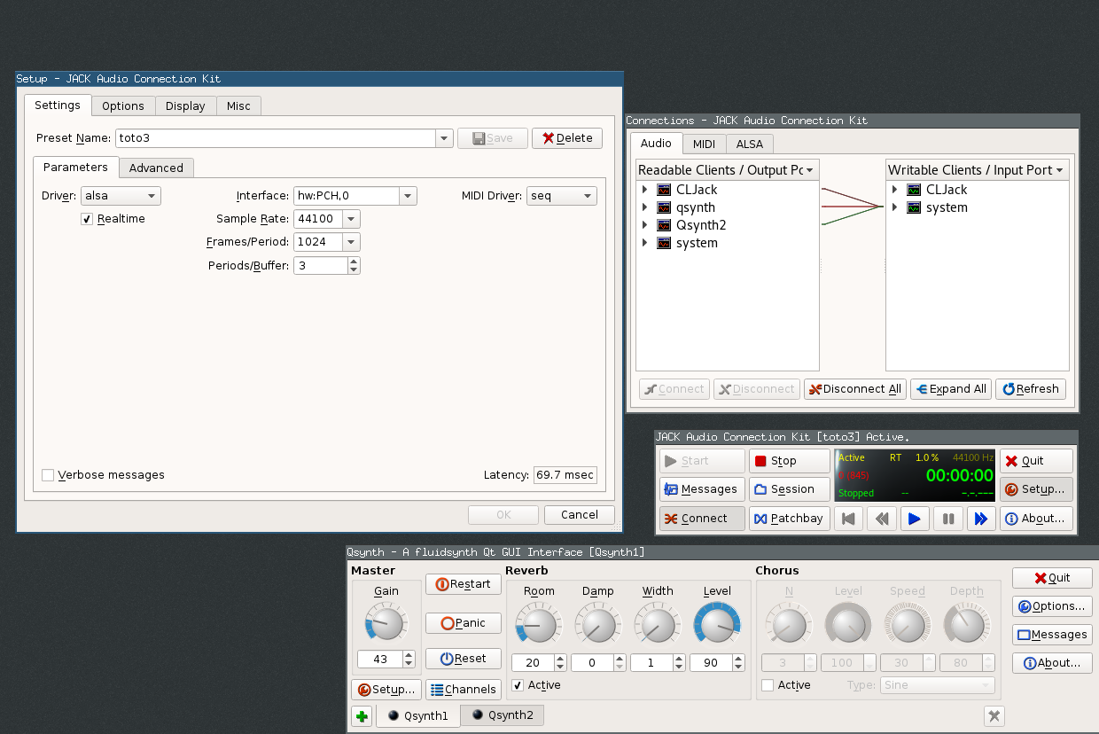1099x734 pixels.
Task: Switch to the ALSA tab in Connections
Action: 750,144
